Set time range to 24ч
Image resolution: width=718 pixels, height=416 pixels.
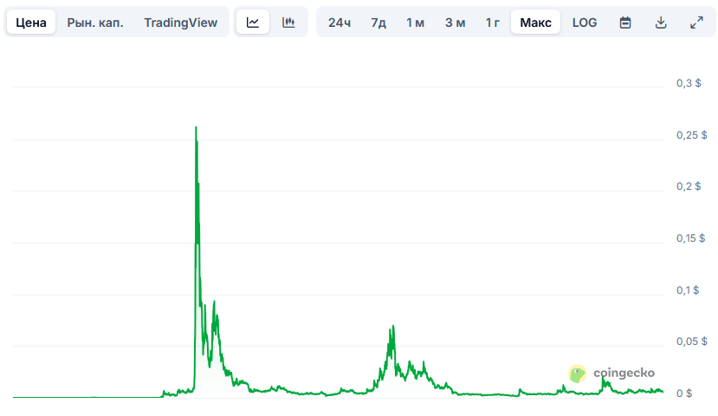point(340,22)
